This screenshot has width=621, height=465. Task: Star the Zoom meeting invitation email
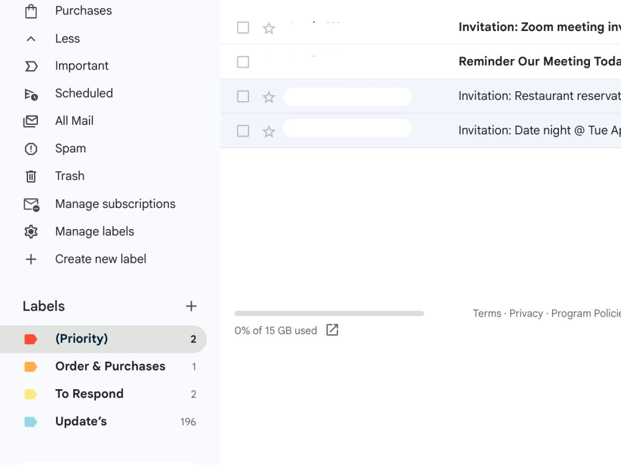click(x=269, y=28)
